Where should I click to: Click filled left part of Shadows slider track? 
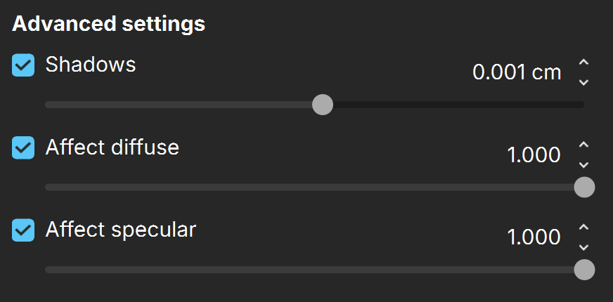[179, 105]
